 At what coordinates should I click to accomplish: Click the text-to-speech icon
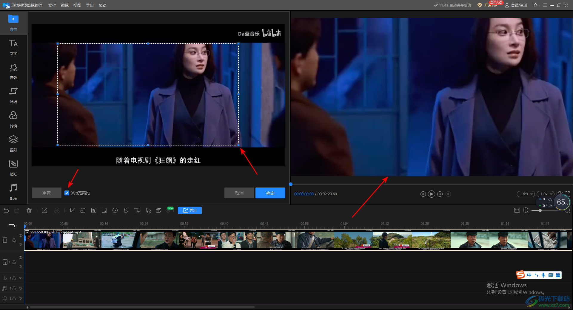tap(137, 210)
